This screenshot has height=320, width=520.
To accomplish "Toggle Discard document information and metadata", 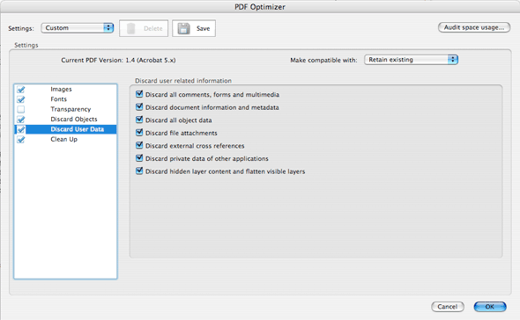I will (x=139, y=107).
